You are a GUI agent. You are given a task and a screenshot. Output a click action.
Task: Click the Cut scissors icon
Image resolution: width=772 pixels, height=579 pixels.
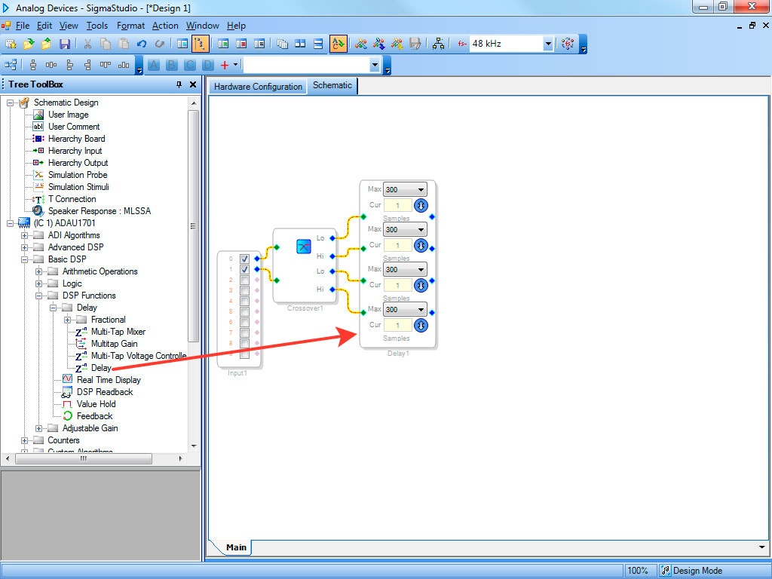tap(87, 44)
